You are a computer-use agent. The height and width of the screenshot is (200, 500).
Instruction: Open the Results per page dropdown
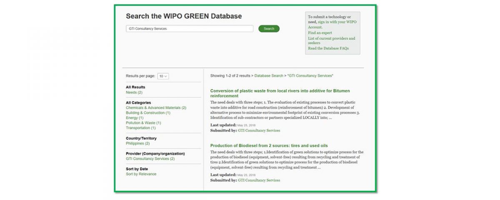[163, 76]
